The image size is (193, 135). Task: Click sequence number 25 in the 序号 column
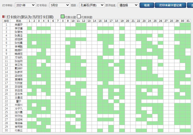tap(6, 112)
